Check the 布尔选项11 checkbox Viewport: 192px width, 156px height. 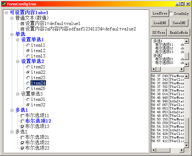[23, 116]
